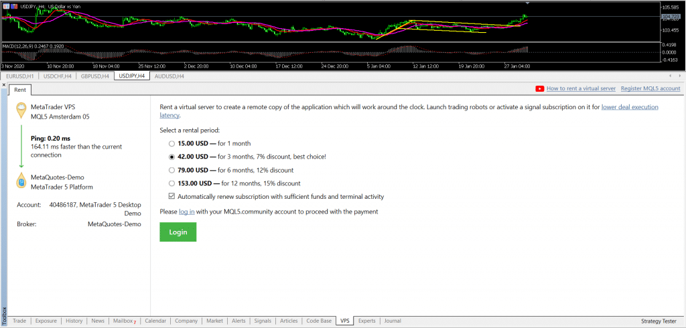The image size is (686, 328).
Task: Open the Code Base tab
Action: (x=319, y=321)
